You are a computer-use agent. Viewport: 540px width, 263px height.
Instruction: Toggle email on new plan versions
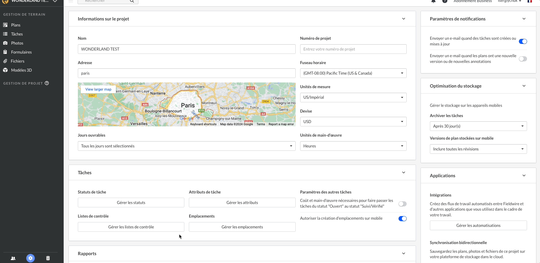[523, 59]
